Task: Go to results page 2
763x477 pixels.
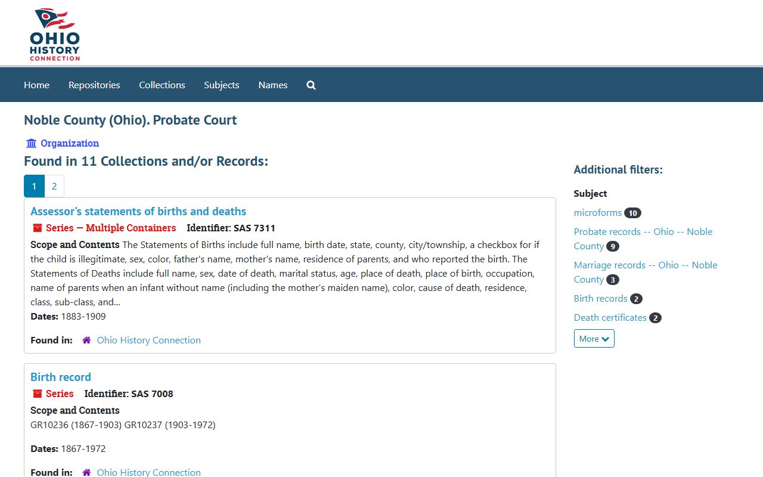Action: coord(54,186)
